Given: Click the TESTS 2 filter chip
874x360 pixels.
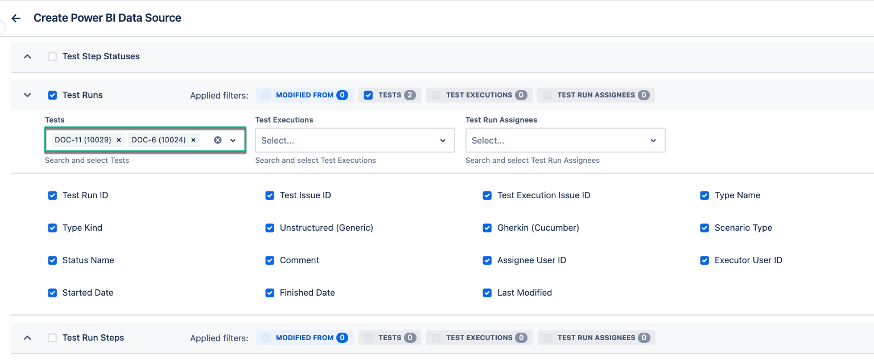Looking at the screenshot, I should coord(389,95).
